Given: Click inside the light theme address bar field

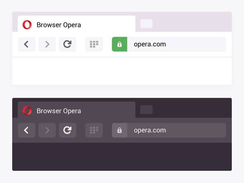Looking at the screenshot, I should tap(177, 44).
